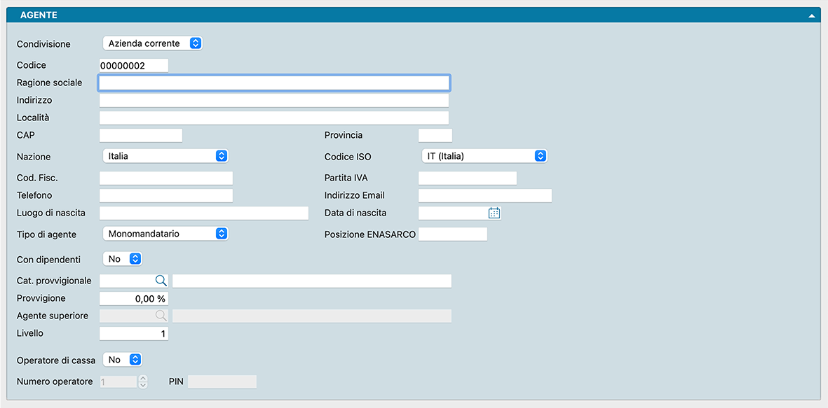Open the Condivisione dropdown

pyautogui.click(x=153, y=43)
